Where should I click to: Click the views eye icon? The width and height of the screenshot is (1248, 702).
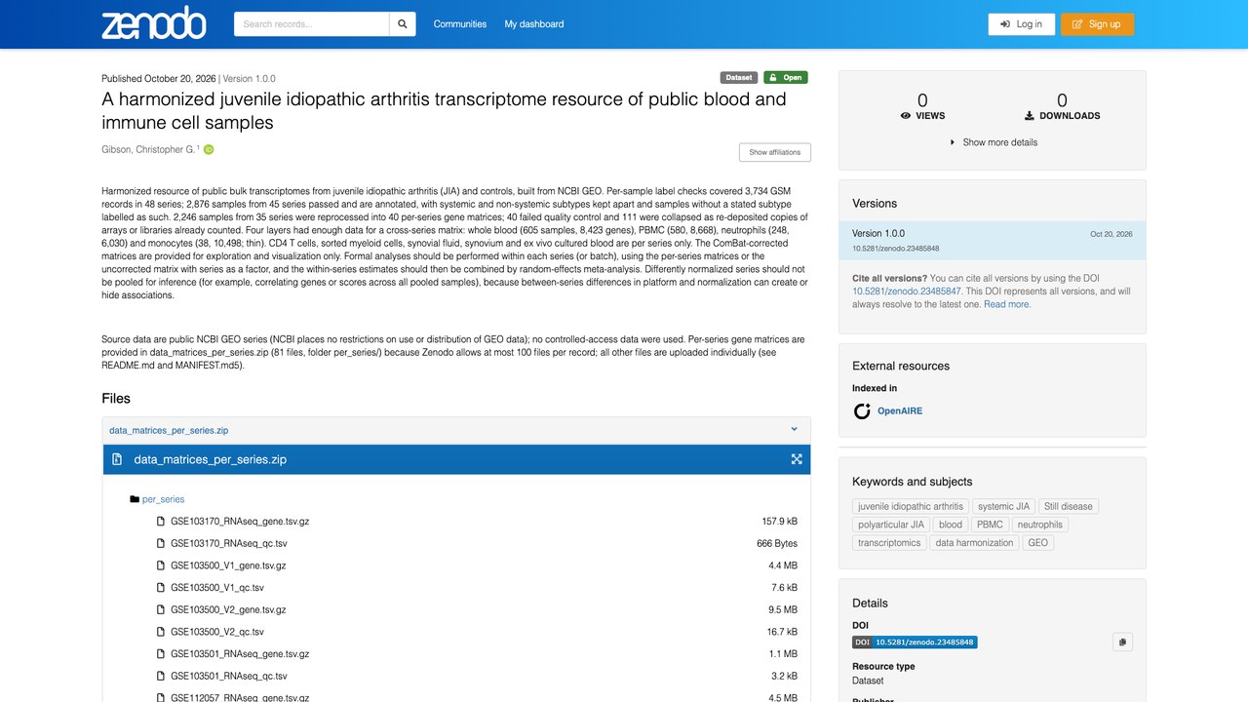[x=906, y=116]
